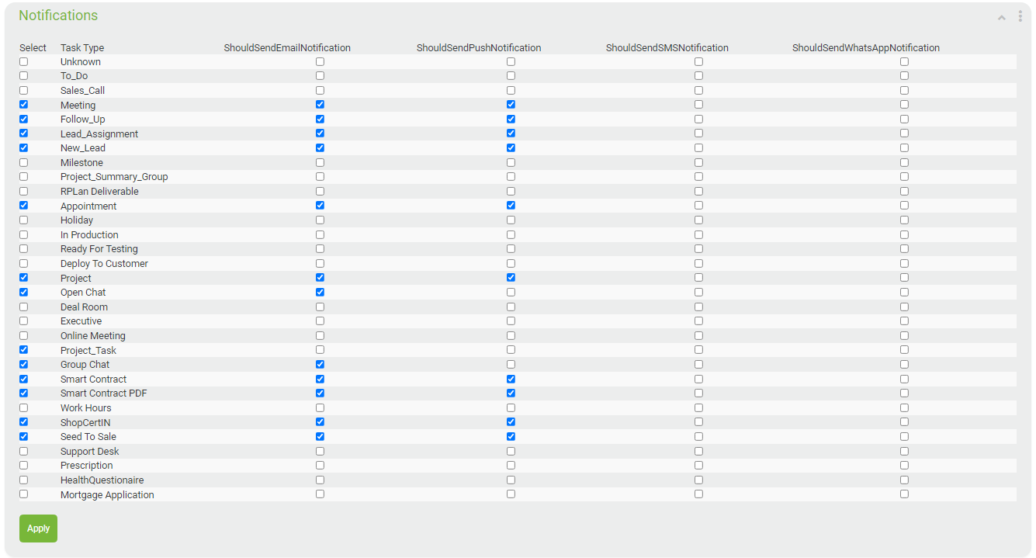Click the Seed To Sale label
This screenshot has height=558, width=1036.
(x=88, y=437)
